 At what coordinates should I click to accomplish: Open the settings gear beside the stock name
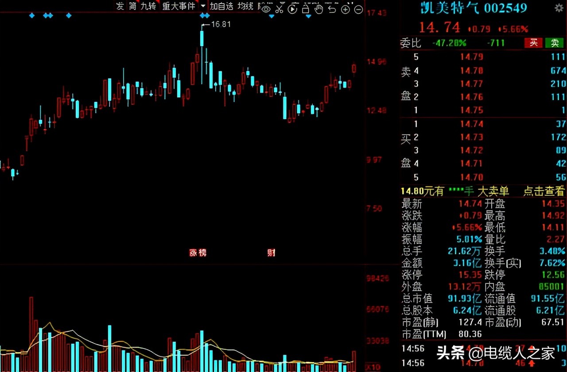coord(559,8)
